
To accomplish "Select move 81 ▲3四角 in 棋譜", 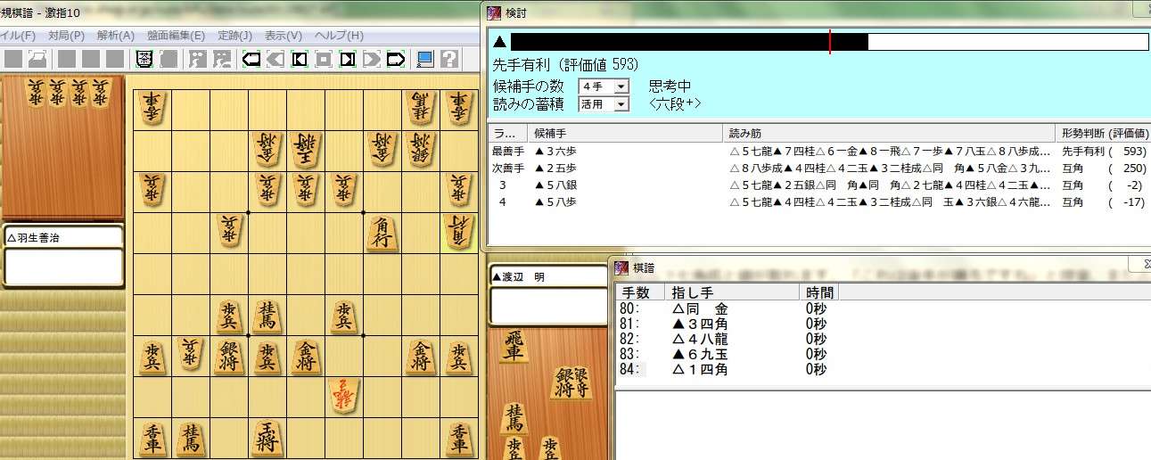I will 727,324.
